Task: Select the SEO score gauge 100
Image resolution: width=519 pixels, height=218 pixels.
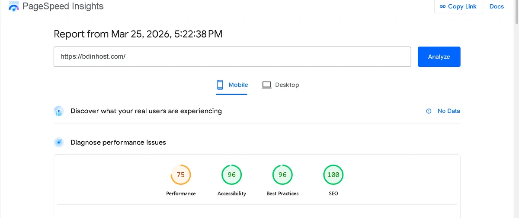Action: pos(333,175)
